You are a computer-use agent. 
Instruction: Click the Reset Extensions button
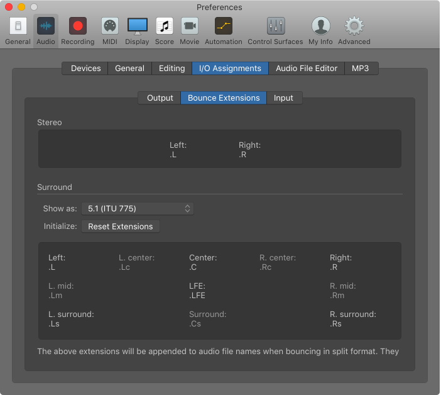point(121,226)
